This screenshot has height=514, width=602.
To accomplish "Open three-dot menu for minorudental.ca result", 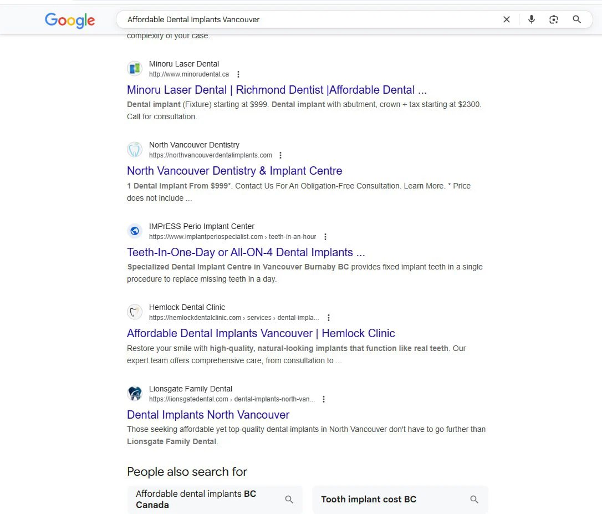I will (238, 74).
